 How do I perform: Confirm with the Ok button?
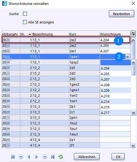(x=118, y=157)
